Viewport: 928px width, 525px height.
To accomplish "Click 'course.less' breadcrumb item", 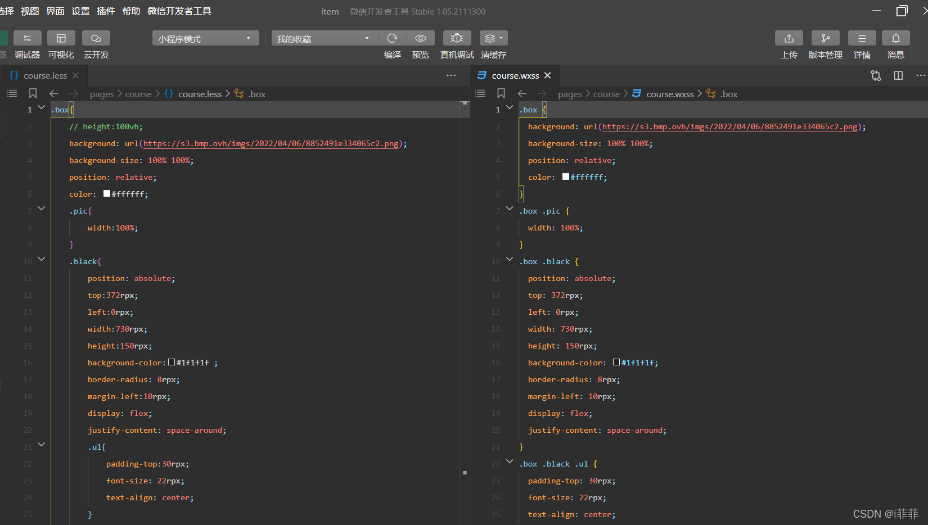I will 200,94.
